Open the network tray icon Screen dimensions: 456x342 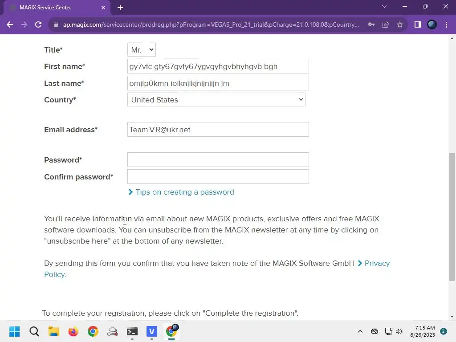pos(388,331)
